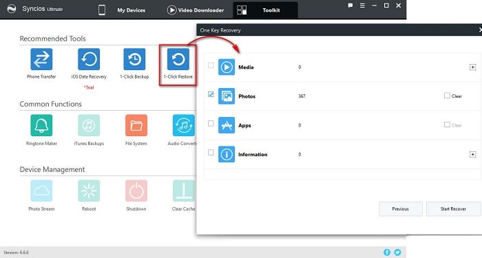The width and height of the screenshot is (482, 258).
Task: Close the One Key Recovery dialog
Action: tap(480, 30)
